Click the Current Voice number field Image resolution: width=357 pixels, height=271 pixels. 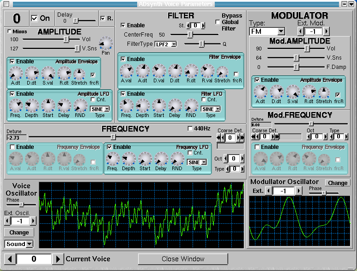click(x=34, y=259)
